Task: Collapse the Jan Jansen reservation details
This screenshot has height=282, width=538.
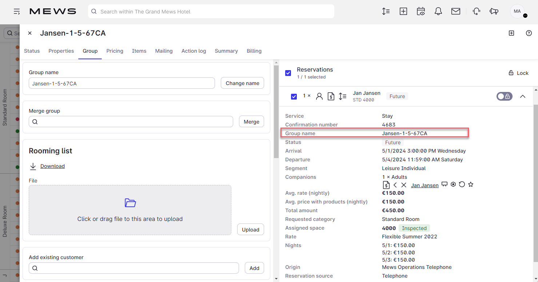Action: [523, 96]
